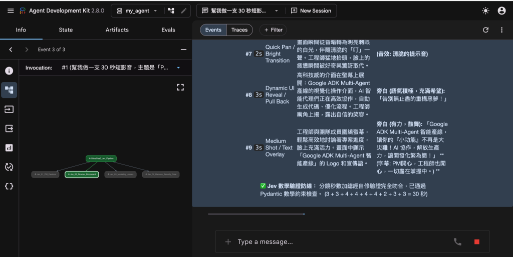Toggle light and dark theme
513x257 pixels.
tap(485, 11)
